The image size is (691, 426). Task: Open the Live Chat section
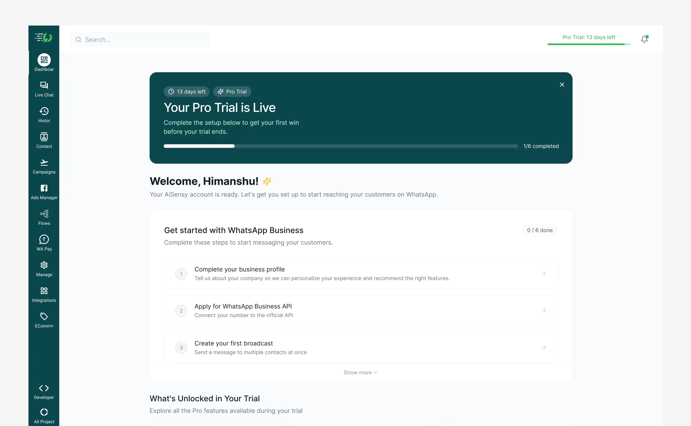pyautogui.click(x=44, y=89)
